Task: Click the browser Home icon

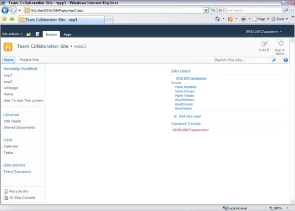Action: pos(218,19)
